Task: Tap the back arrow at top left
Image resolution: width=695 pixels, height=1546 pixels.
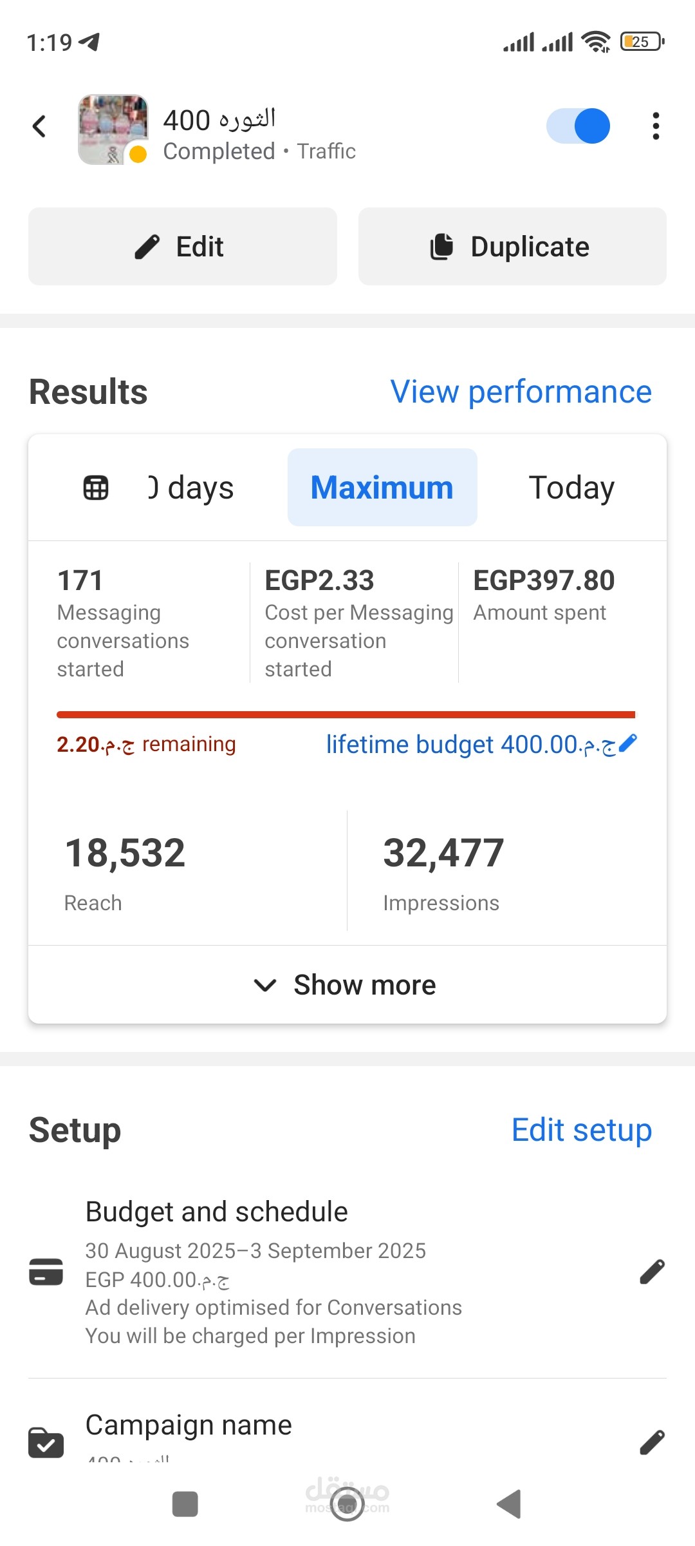Action: click(x=40, y=126)
